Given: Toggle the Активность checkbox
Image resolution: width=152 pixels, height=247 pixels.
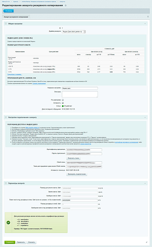Looking at the screenshot, I should [63, 103].
